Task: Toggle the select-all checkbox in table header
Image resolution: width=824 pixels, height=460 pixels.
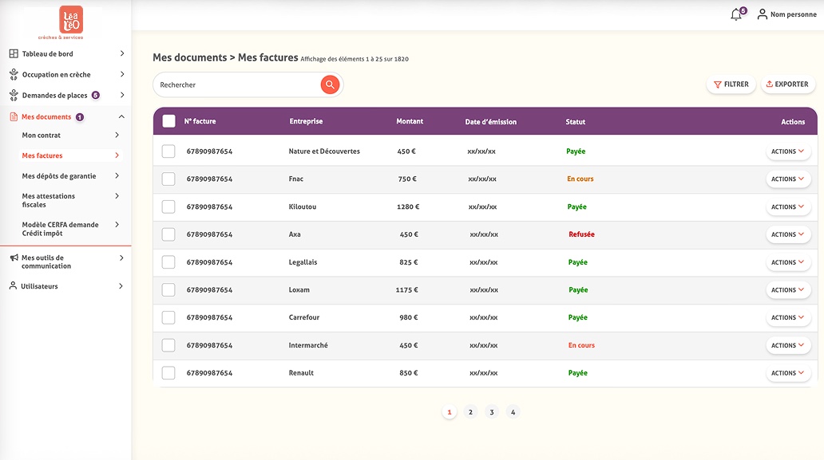Action: [x=168, y=121]
